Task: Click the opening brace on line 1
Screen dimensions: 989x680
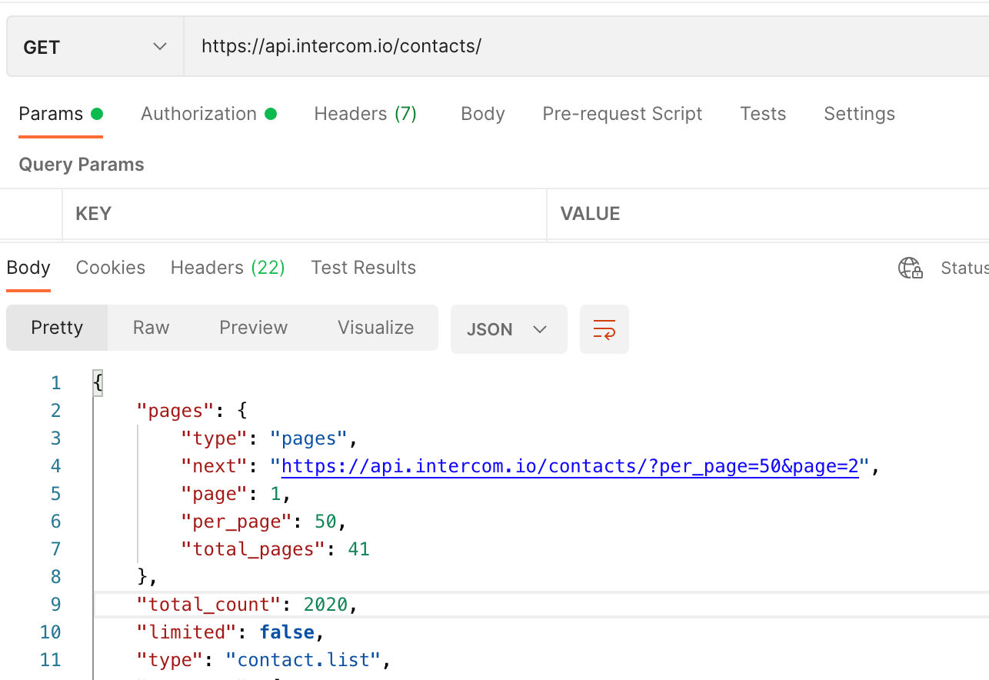Action: [x=98, y=383]
